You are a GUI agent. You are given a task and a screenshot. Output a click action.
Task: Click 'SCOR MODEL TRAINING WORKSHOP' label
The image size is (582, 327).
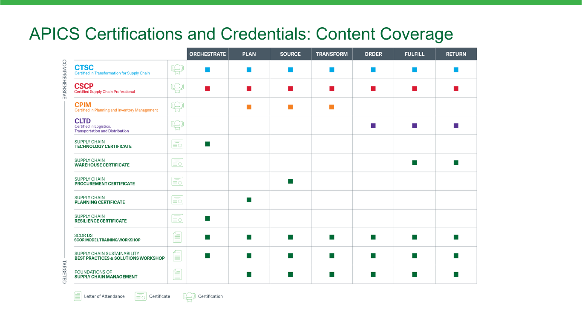point(107,240)
